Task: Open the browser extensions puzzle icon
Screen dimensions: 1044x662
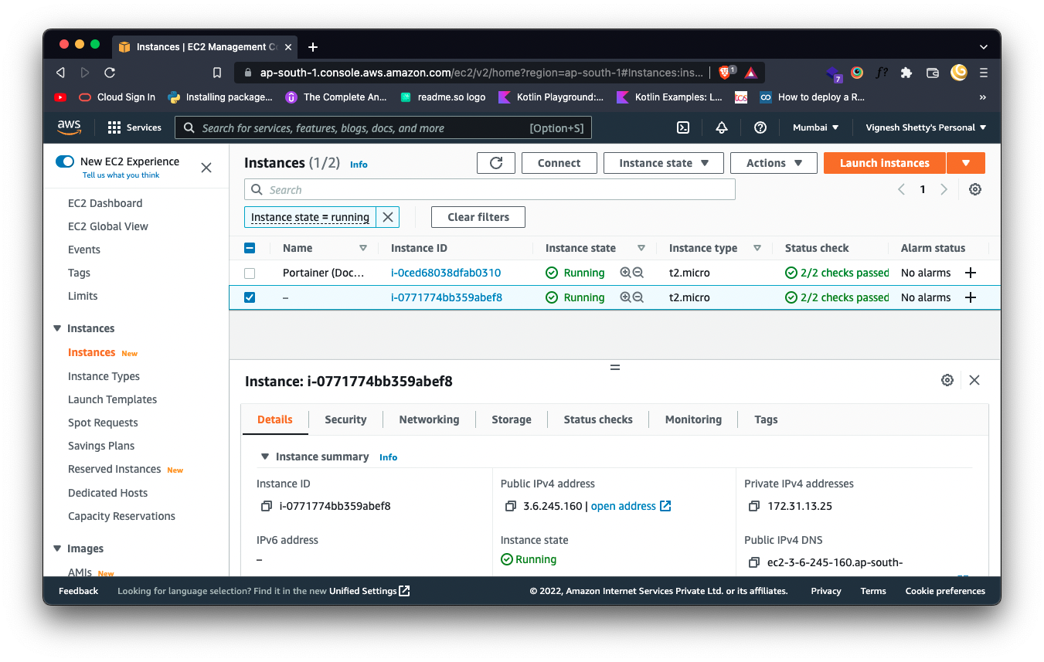Action: pos(906,73)
